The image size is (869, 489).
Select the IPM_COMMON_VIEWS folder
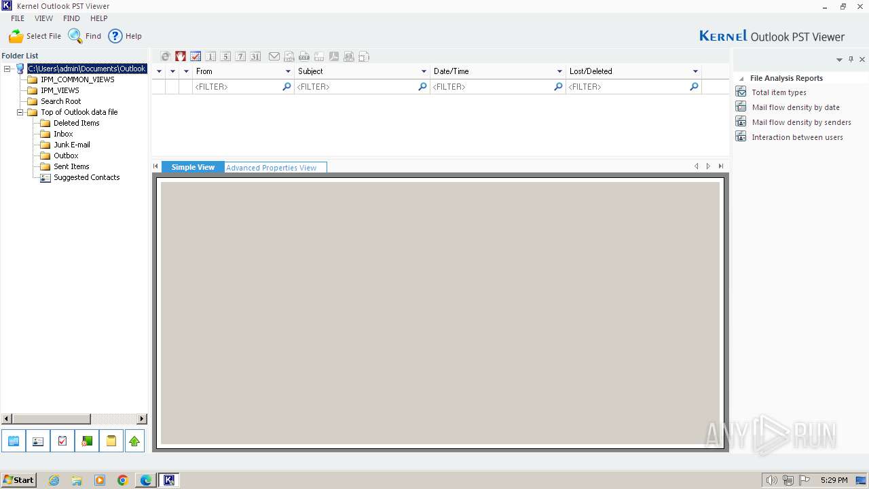click(x=77, y=79)
